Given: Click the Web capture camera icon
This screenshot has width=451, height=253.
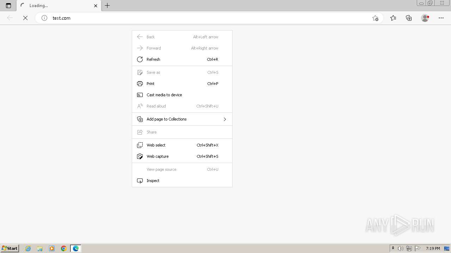Looking at the screenshot, I should pyautogui.click(x=140, y=156).
